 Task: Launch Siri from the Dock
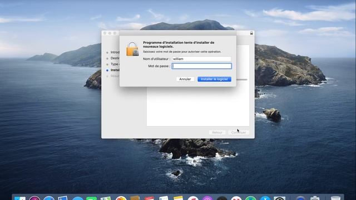coord(34,198)
